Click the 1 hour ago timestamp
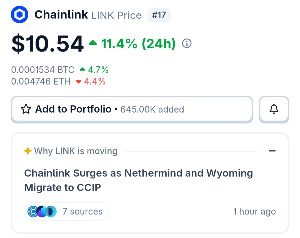The width and height of the screenshot is (300, 238). tap(254, 211)
